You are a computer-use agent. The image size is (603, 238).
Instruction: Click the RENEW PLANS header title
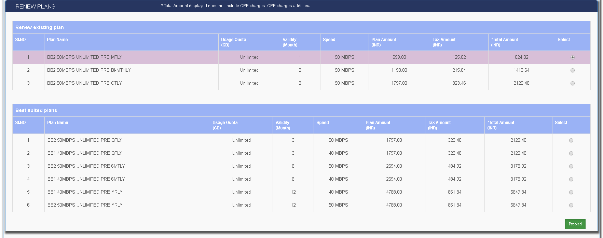(36, 6)
